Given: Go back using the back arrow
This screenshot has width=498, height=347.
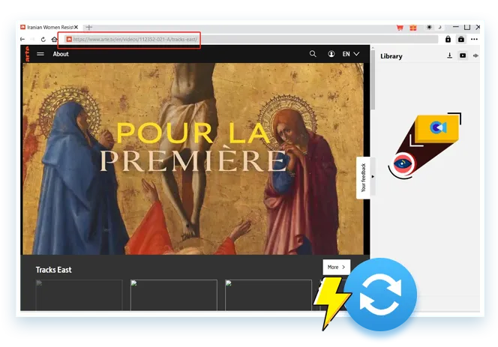Looking at the screenshot, I should click(x=22, y=40).
